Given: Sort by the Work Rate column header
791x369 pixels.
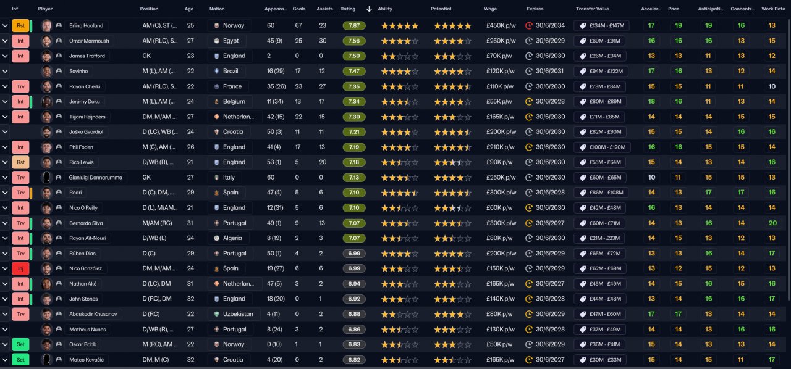Looking at the screenshot, I should click(772, 9).
